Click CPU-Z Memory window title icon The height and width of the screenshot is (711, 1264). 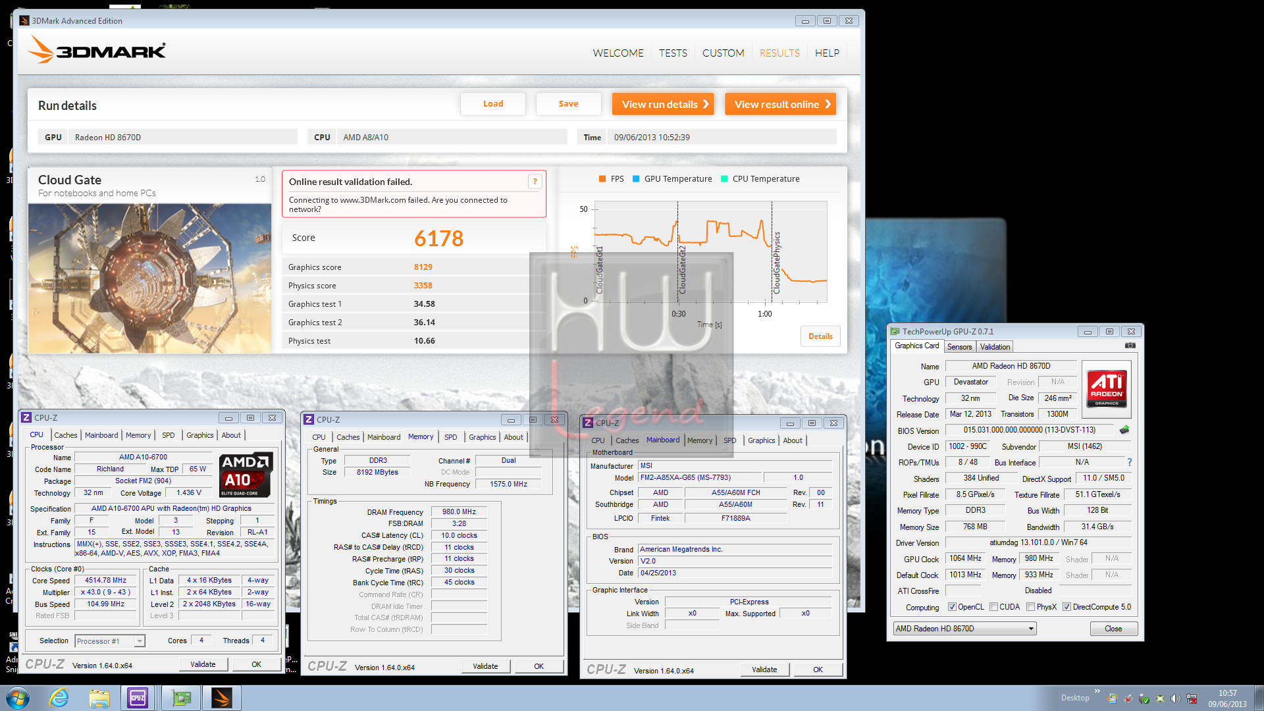pos(309,419)
